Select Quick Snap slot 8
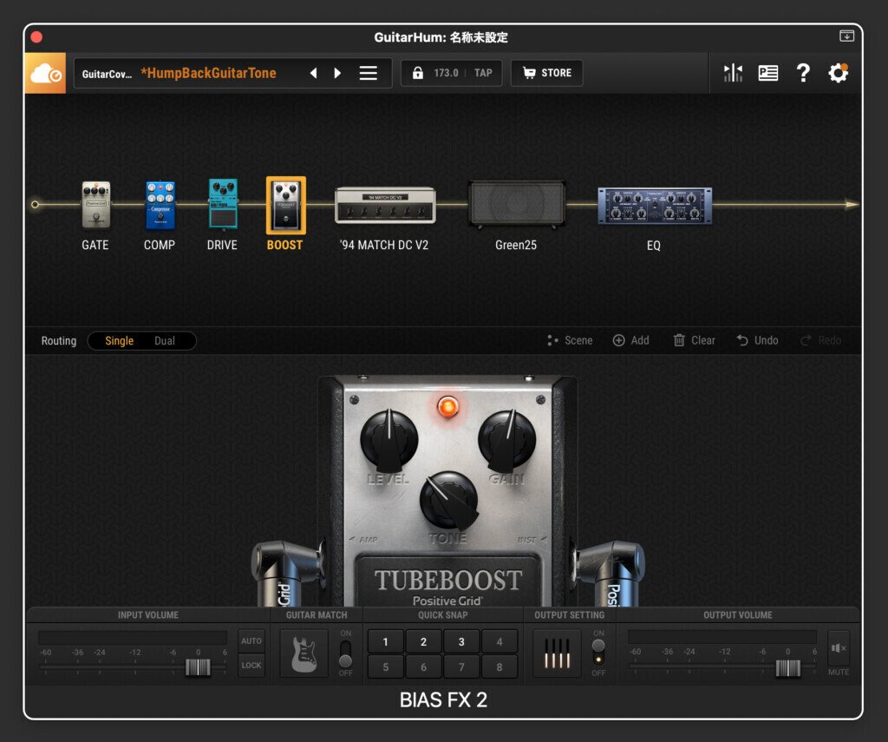Viewport: 888px width, 742px height. pyautogui.click(x=499, y=667)
